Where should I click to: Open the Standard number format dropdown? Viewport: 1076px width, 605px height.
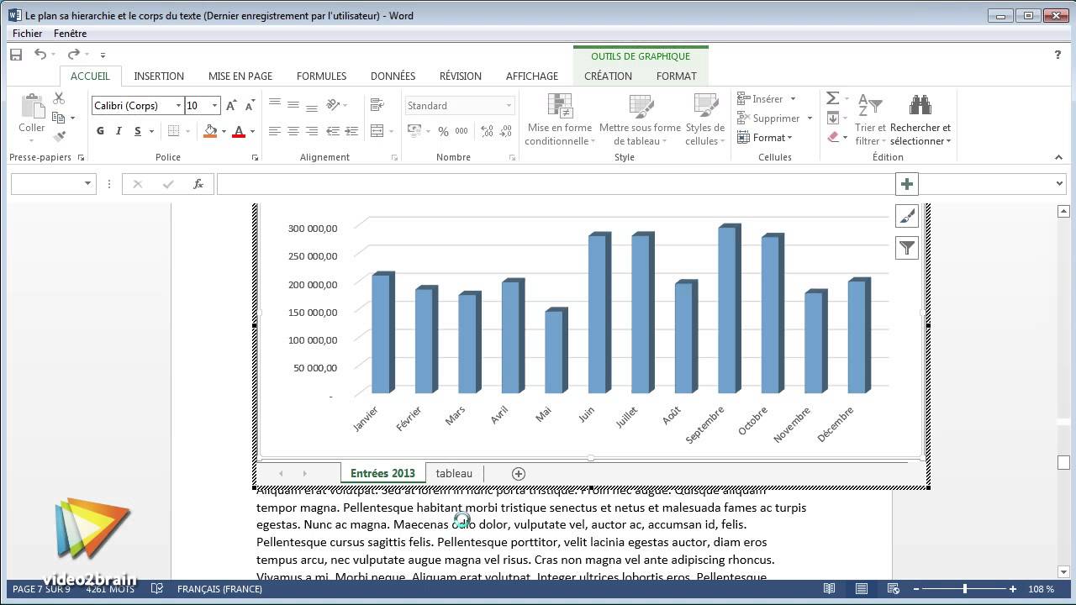(509, 106)
